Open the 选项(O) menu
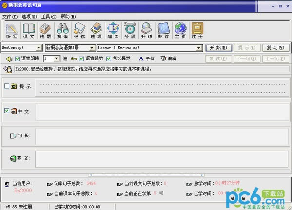The height and width of the screenshot is (210, 292). pos(29,17)
